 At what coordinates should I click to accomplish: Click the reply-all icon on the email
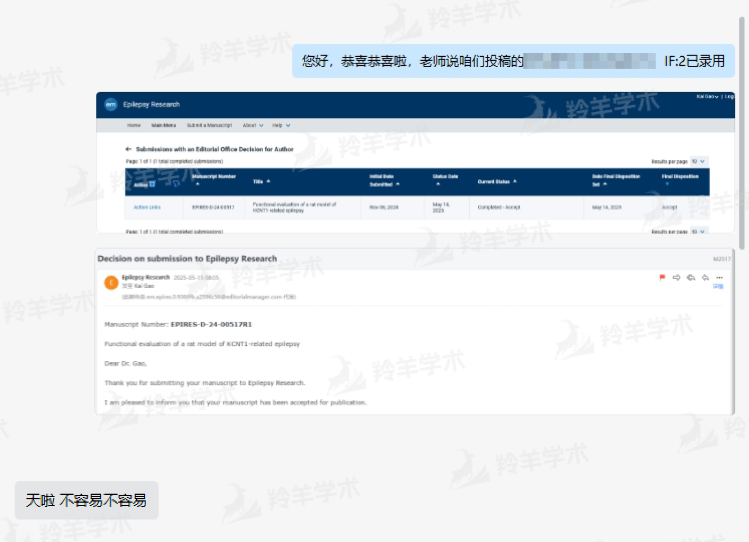pos(691,277)
